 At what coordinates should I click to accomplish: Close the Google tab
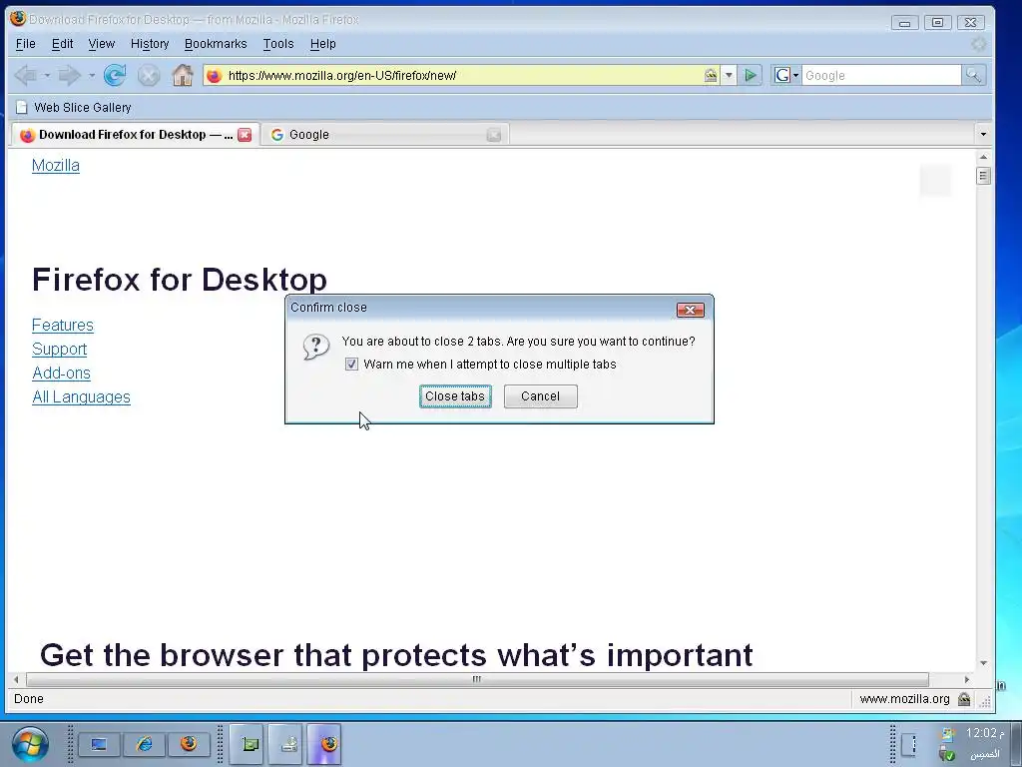click(494, 135)
